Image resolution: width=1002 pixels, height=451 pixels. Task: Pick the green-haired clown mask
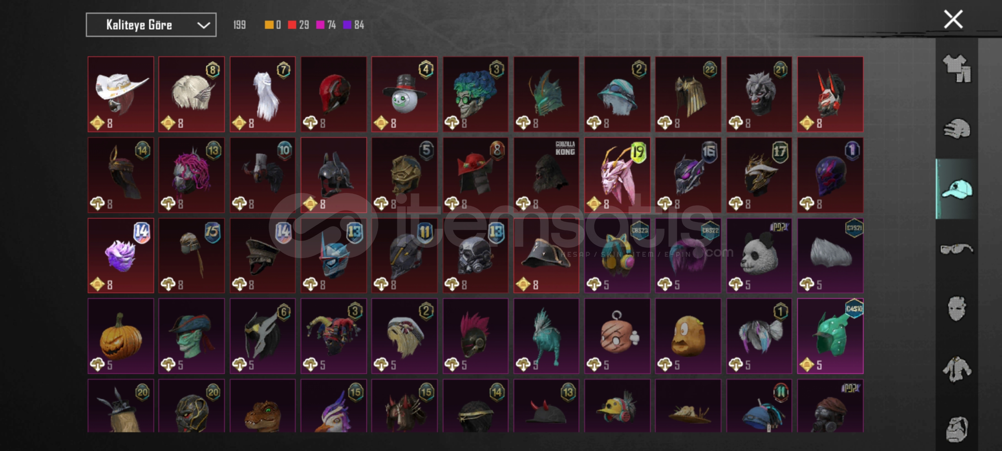(475, 94)
